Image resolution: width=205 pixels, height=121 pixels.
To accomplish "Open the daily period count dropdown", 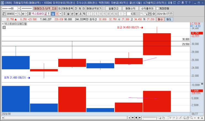I will (x=60, y=14).
